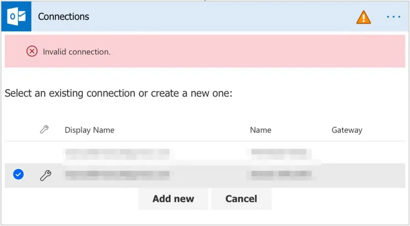Click the selected connection's blurred name value
Screen dimensions: 410x226
click(x=281, y=174)
